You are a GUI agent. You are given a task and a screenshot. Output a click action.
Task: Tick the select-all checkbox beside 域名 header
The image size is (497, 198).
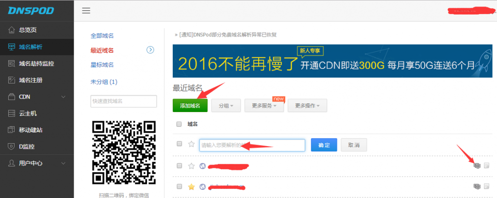coord(179,124)
